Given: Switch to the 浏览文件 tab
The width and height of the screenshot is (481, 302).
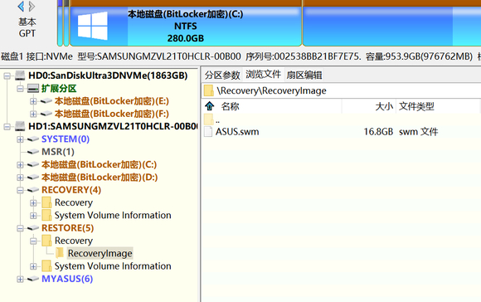Looking at the screenshot, I should coord(263,75).
